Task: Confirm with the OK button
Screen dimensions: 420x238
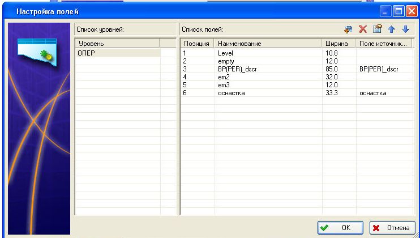Action: [x=340, y=228]
